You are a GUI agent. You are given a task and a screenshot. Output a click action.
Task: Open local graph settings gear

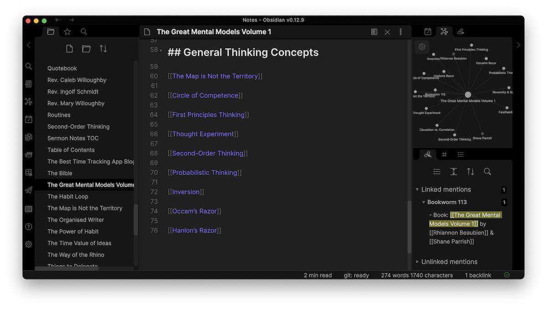click(422, 46)
